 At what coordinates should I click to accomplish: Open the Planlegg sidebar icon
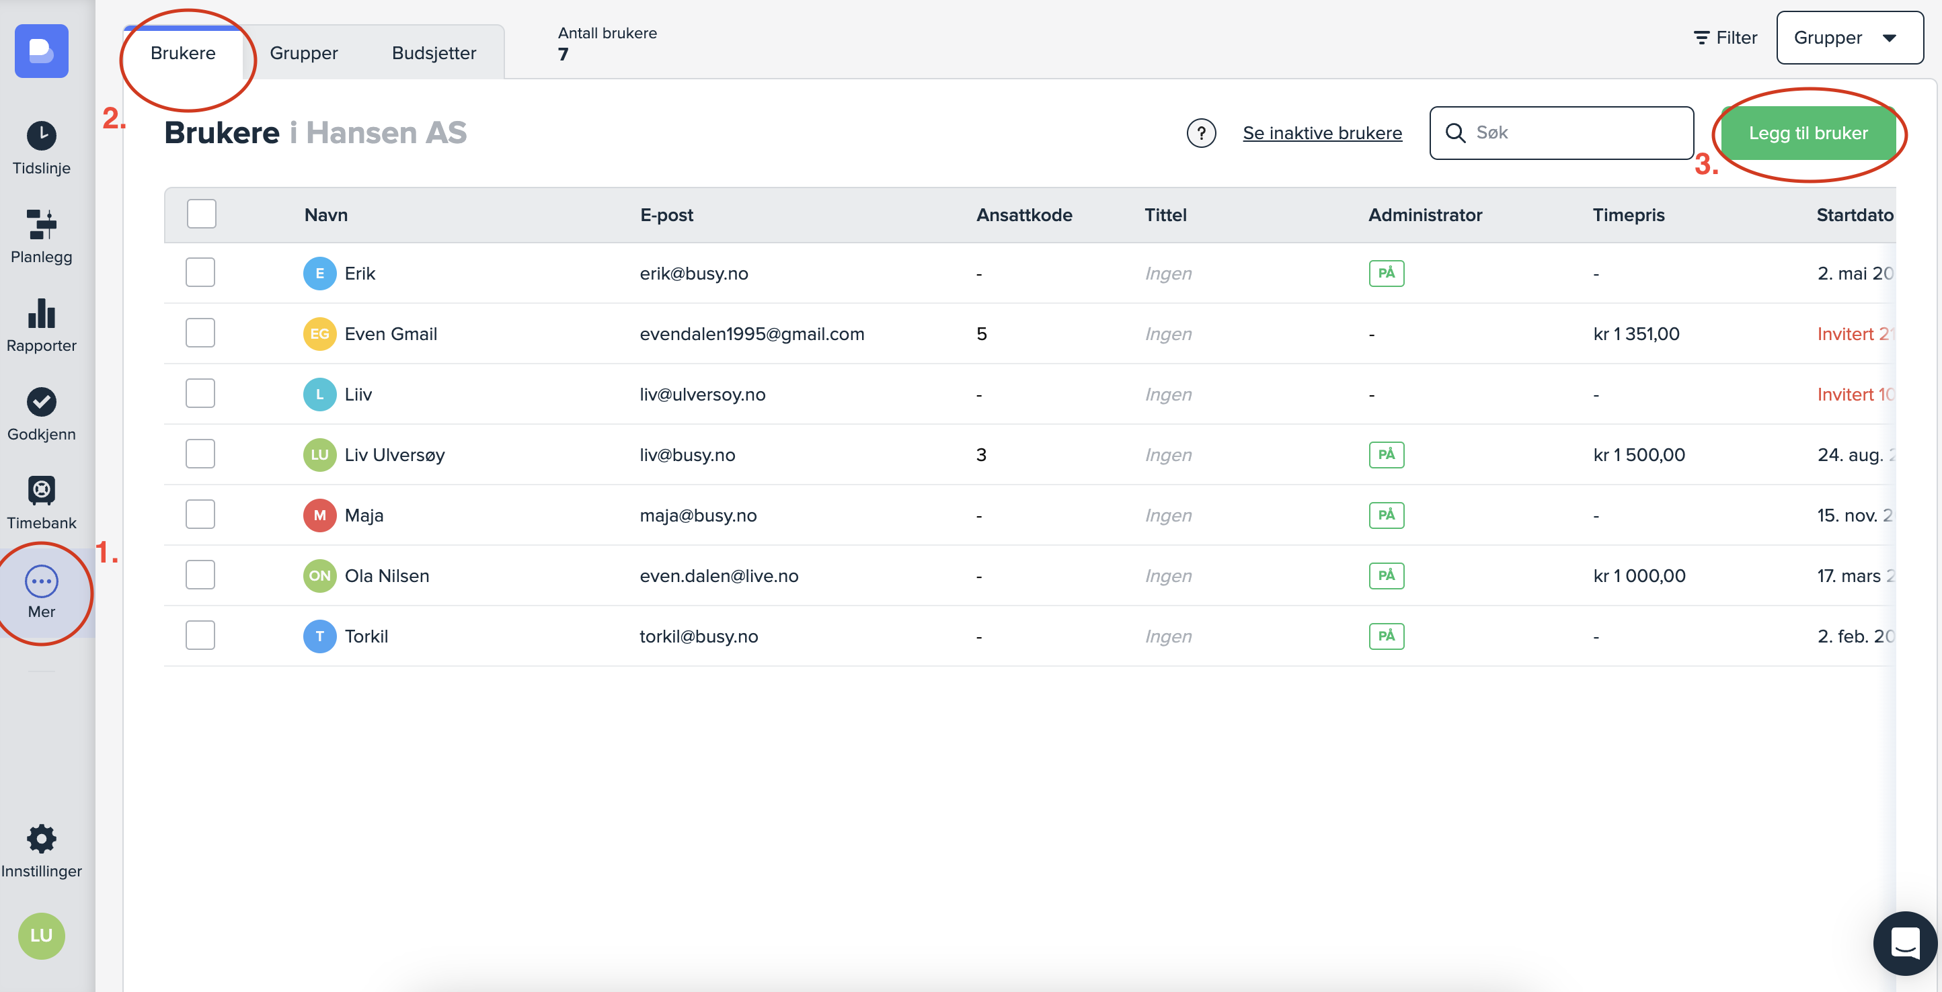point(42,224)
